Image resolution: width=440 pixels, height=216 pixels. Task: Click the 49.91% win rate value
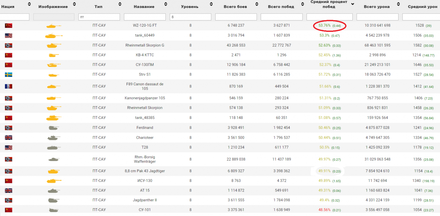pyautogui.click(x=324, y=171)
